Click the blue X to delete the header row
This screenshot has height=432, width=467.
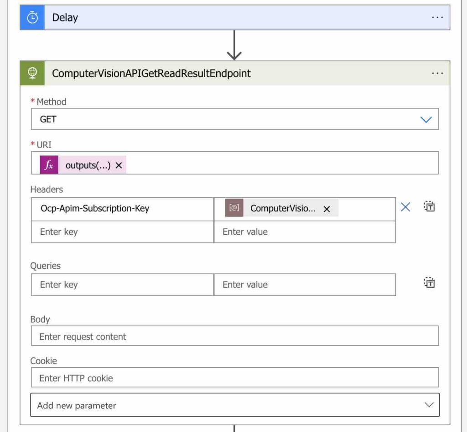405,206
